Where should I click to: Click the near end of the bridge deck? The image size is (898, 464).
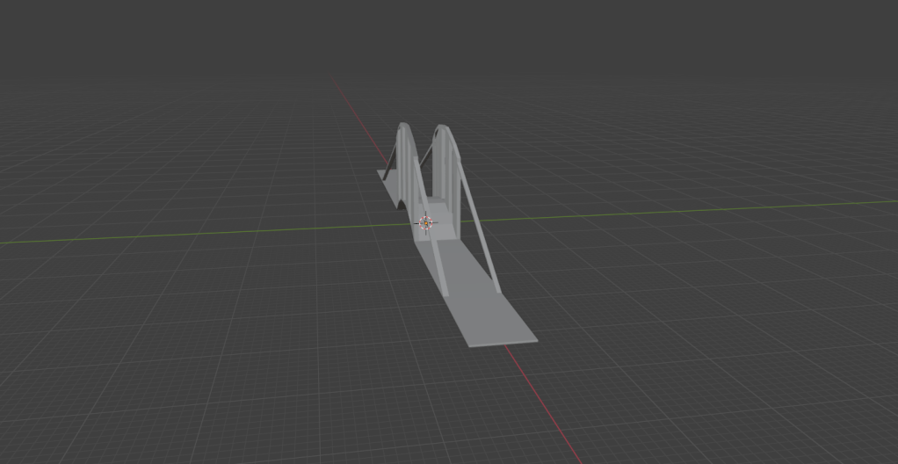(x=501, y=337)
